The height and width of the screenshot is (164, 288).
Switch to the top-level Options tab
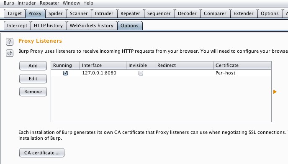(x=270, y=13)
